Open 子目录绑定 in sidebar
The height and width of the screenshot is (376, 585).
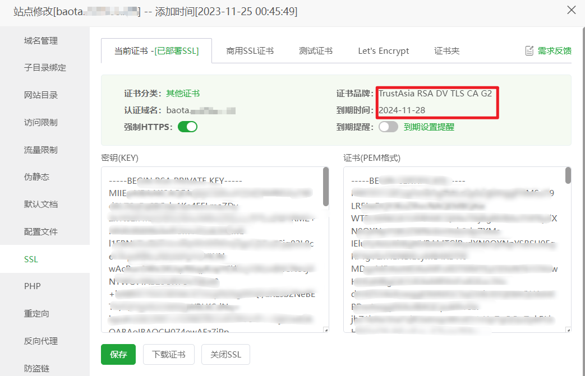[45, 68]
